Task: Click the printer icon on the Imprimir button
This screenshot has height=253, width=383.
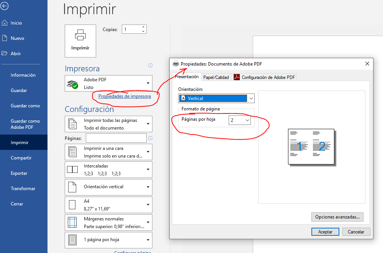Action: click(80, 35)
